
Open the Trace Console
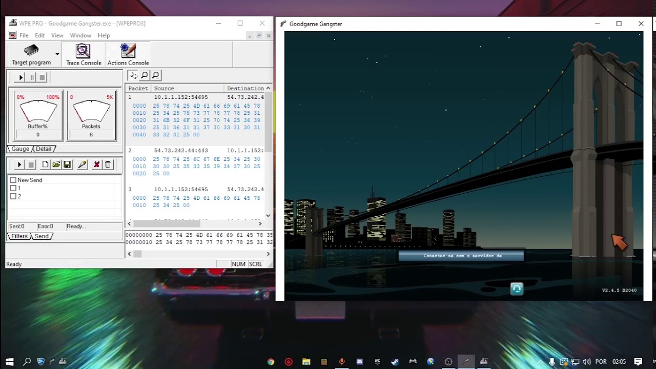pyautogui.click(x=84, y=55)
